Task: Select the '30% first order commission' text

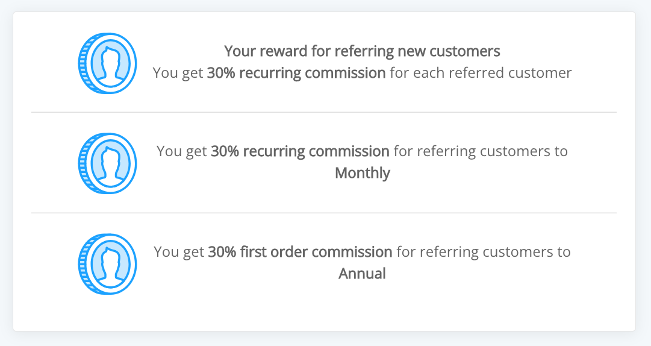Action: 300,252
